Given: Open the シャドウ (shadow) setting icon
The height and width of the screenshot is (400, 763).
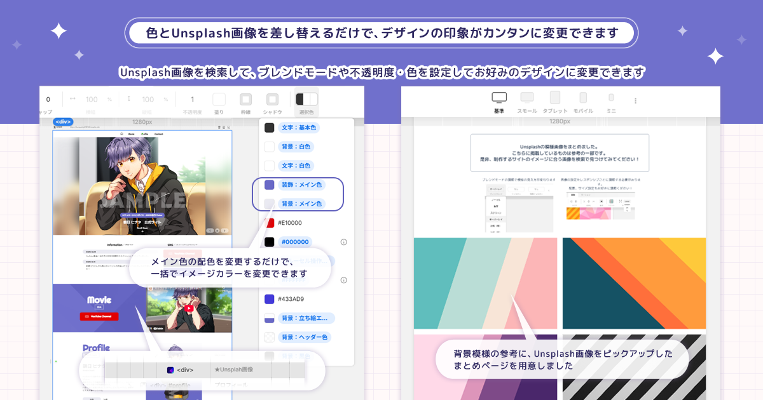Looking at the screenshot, I should point(272,99).
